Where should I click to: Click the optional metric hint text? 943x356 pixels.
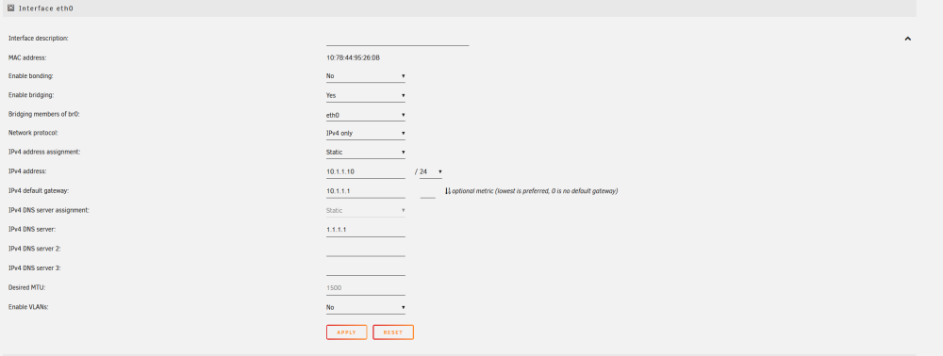(x=536, y=191)
